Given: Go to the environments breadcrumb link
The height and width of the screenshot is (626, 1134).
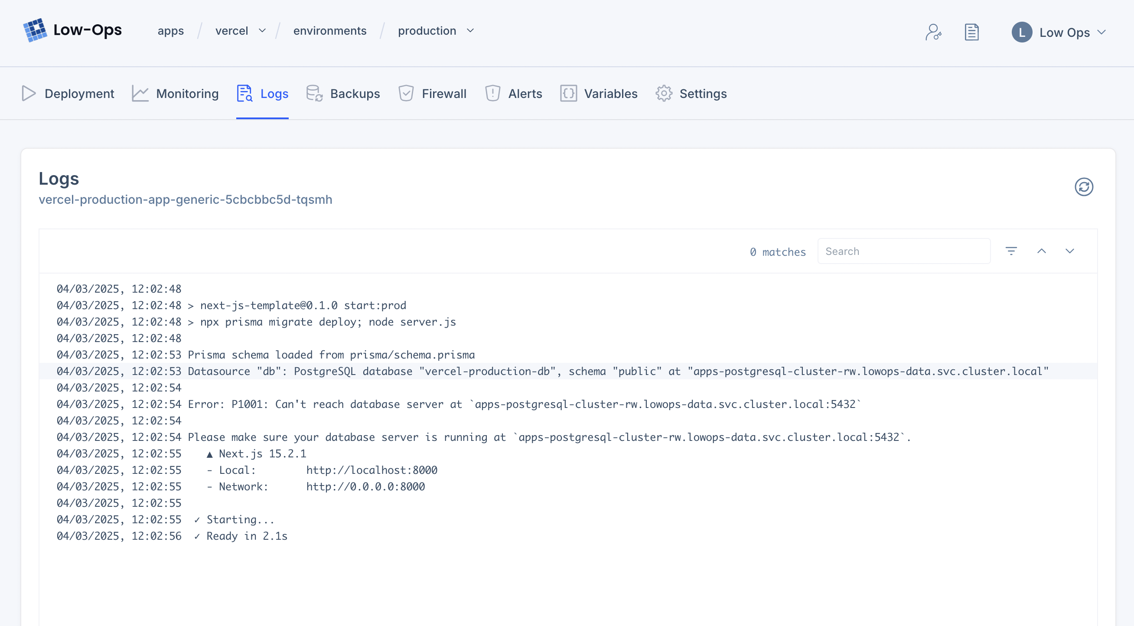Looking at the screenshot, I should pyautogui.click(x=330, y=31).
